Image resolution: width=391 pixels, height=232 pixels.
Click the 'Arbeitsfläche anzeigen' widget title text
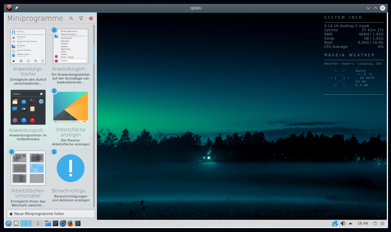point(71,132)
